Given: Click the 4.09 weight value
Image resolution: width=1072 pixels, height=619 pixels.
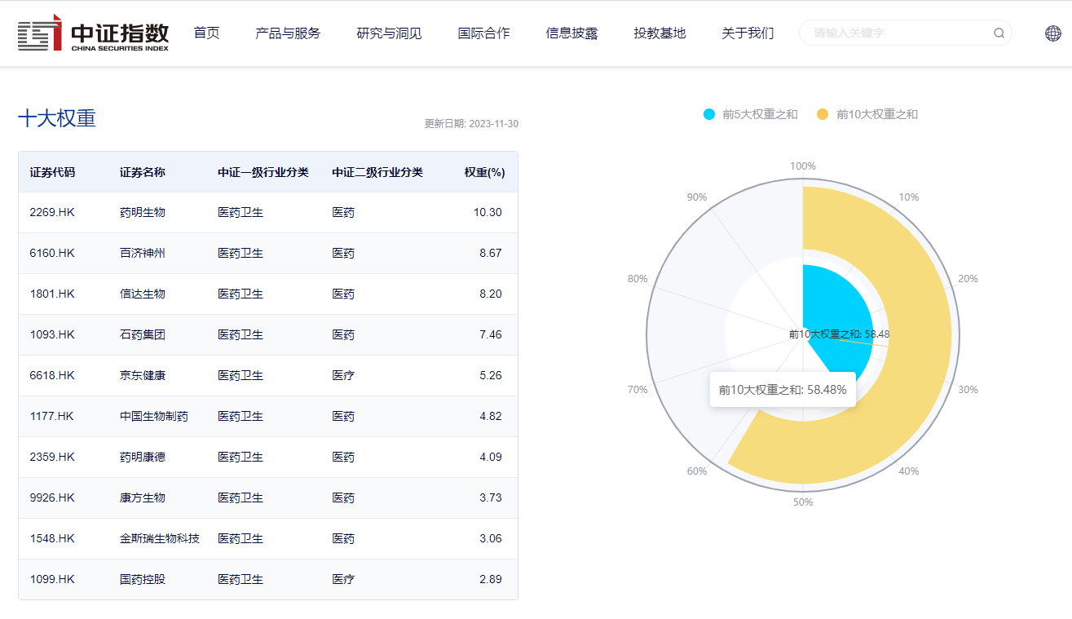Looking at the screenshot, I should click(x=491, y=457).
